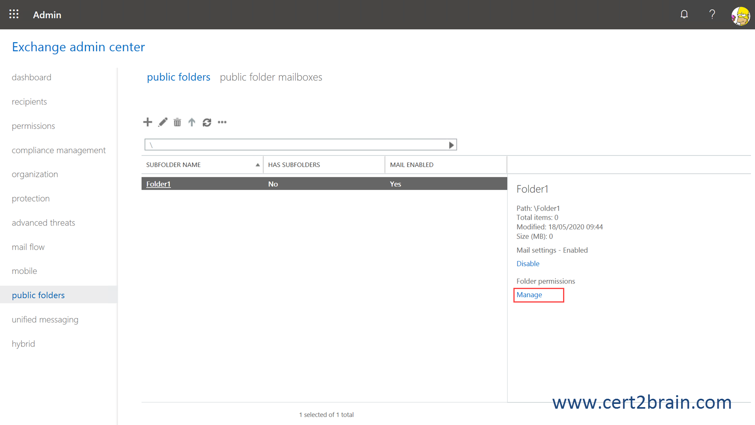Open protection section
The width and height of the screenshot is (755, 425).
click(31, 198)
